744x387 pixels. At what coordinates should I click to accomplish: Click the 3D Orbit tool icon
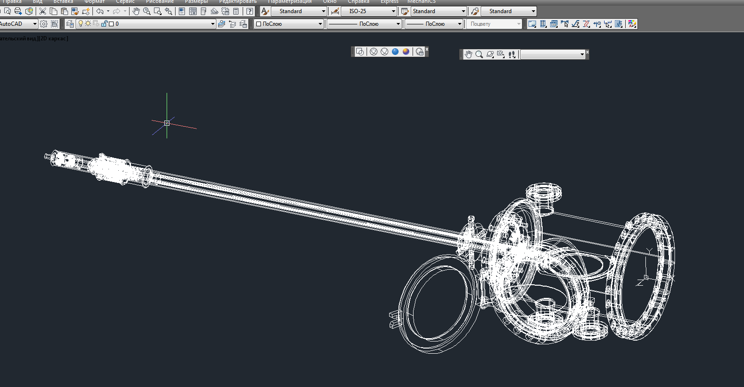tap(490, 54)
